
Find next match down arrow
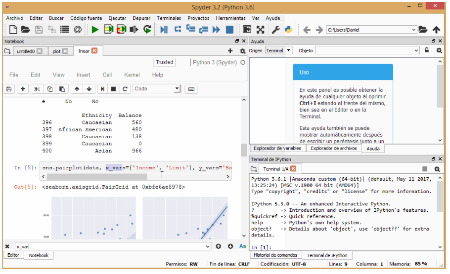(230, 246)
